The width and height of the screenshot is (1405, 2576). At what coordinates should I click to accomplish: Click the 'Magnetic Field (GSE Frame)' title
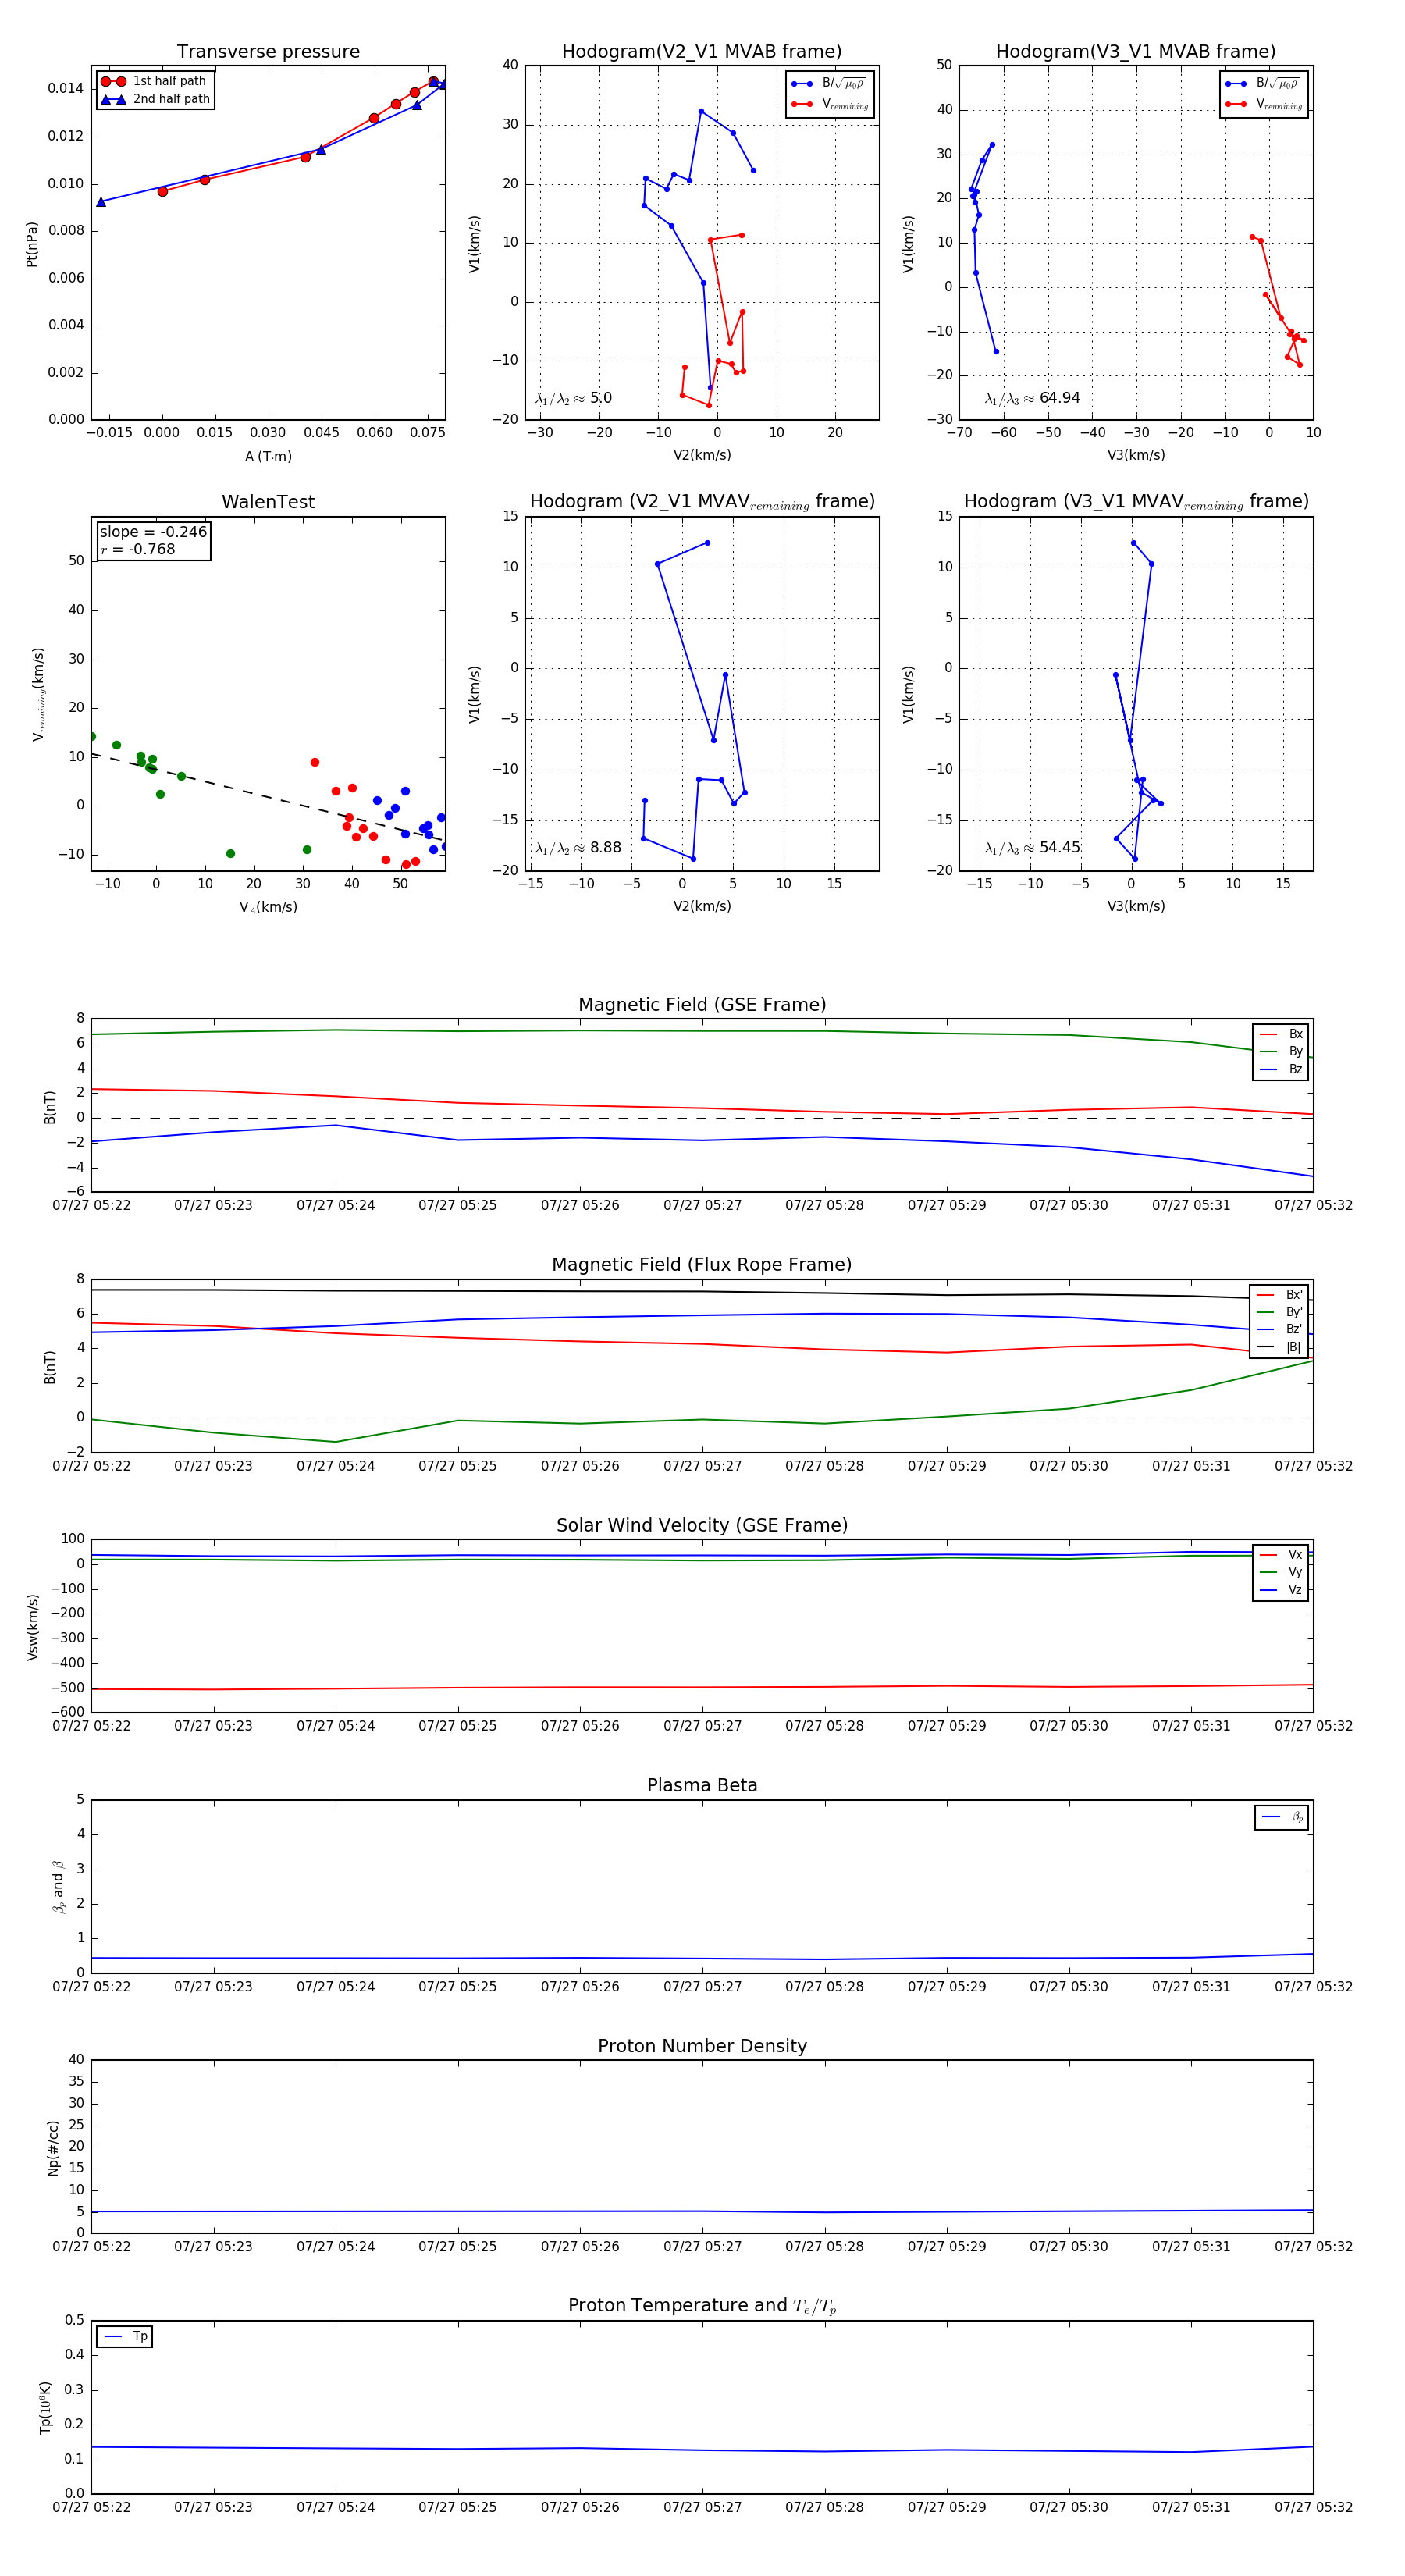[x=702, y=1005]
